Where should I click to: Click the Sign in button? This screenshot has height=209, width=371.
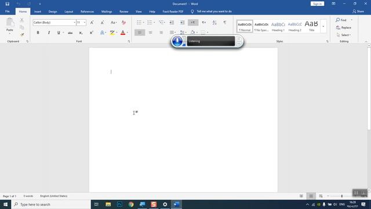pyautogui.click(x=317, y=4)
